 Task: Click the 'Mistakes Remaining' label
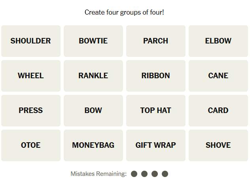[98, 174]
